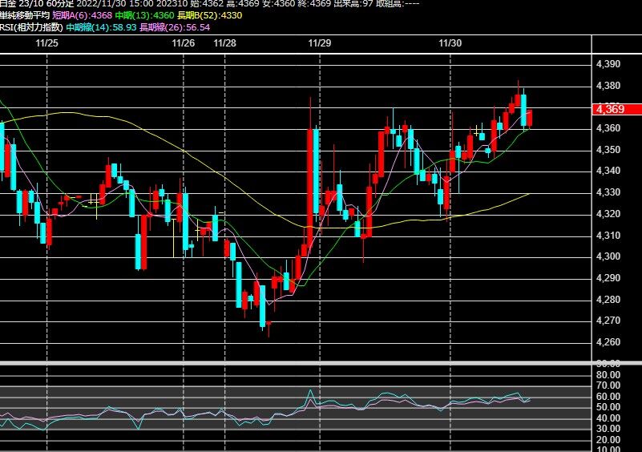Screen dimensions: 642x452
Task: Click the 4,260 price axis label
Action: click(608, 342)
